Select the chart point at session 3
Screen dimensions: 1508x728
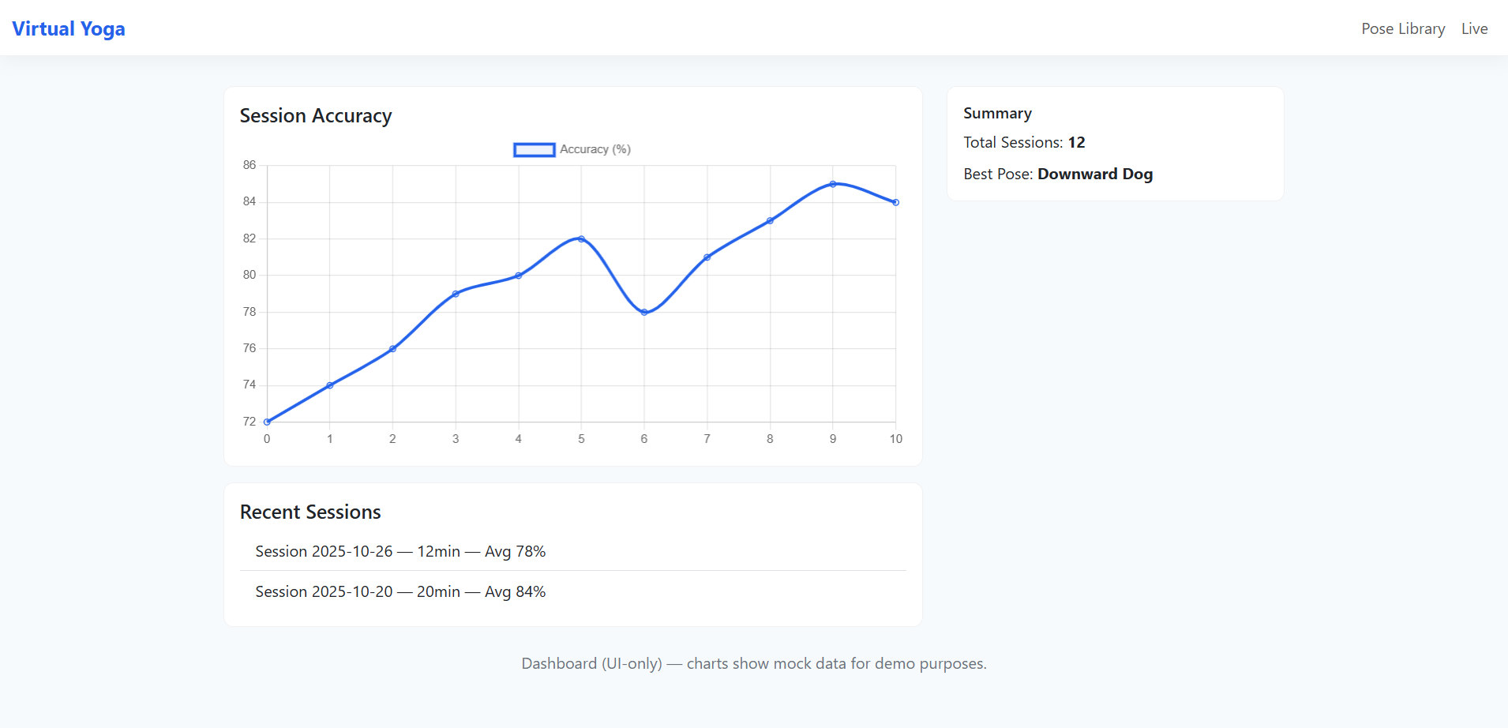click(x=456, y=294)
